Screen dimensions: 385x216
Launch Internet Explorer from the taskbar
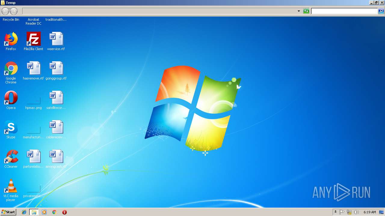pyautogui.click(x=24, y=212)
